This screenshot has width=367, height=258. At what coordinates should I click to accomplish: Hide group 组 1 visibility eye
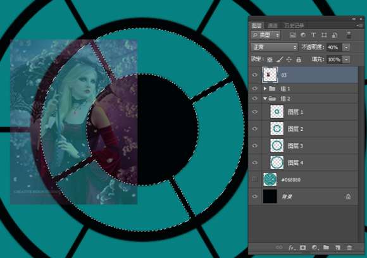255,89
